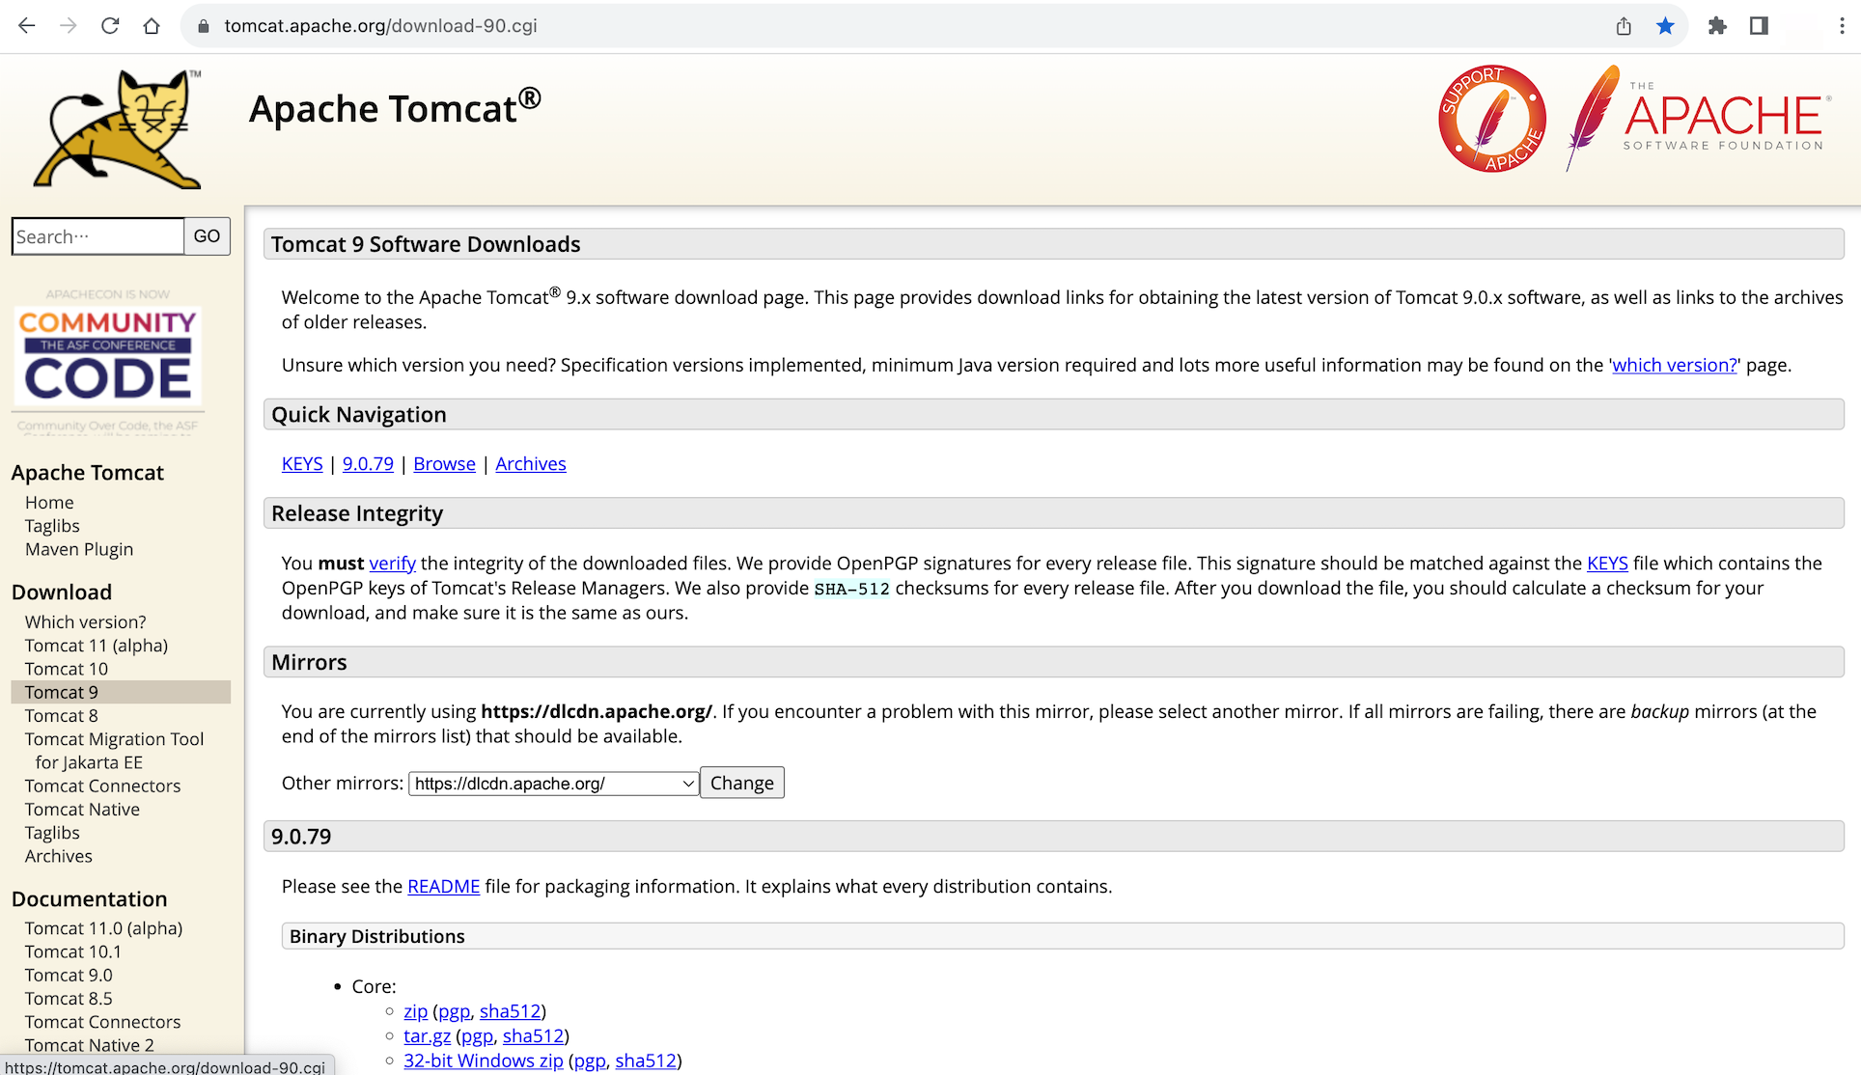The image size is (1861, 1075).
Task: Open 'Which version?' sidebar link
Action: 86,622
